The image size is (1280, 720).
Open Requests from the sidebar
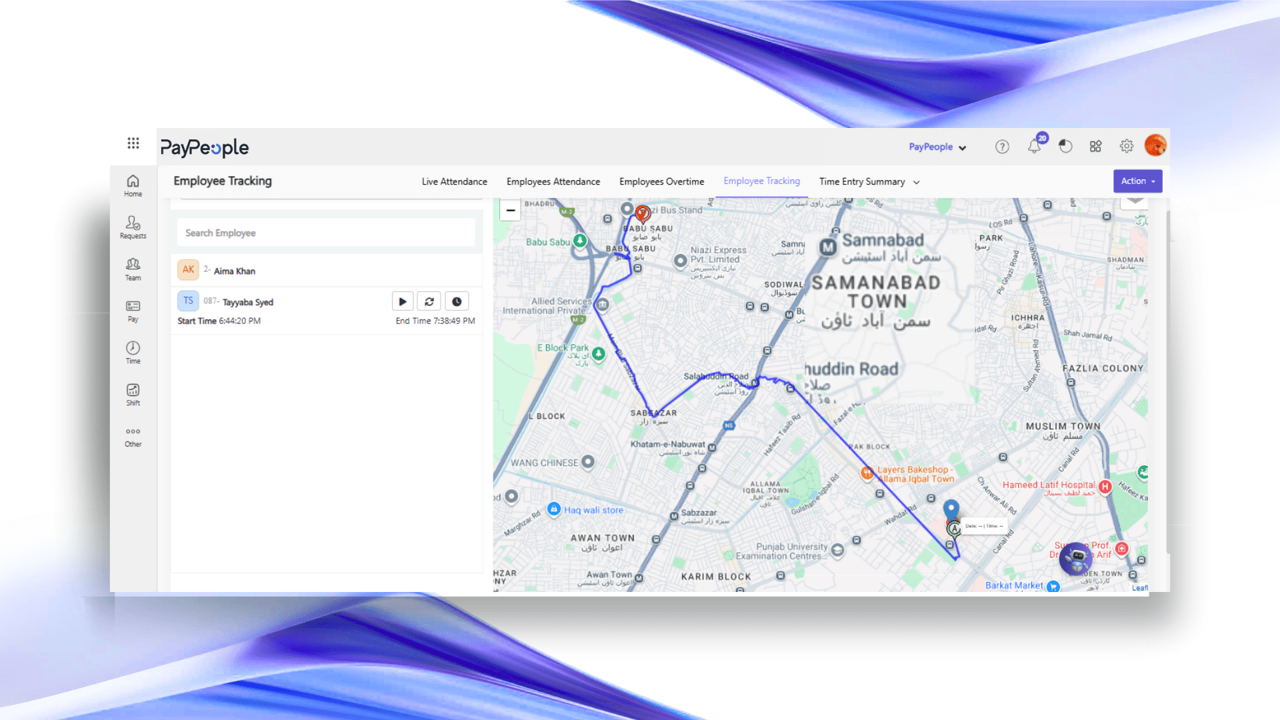pyautogui.click(x=133, y=227)
